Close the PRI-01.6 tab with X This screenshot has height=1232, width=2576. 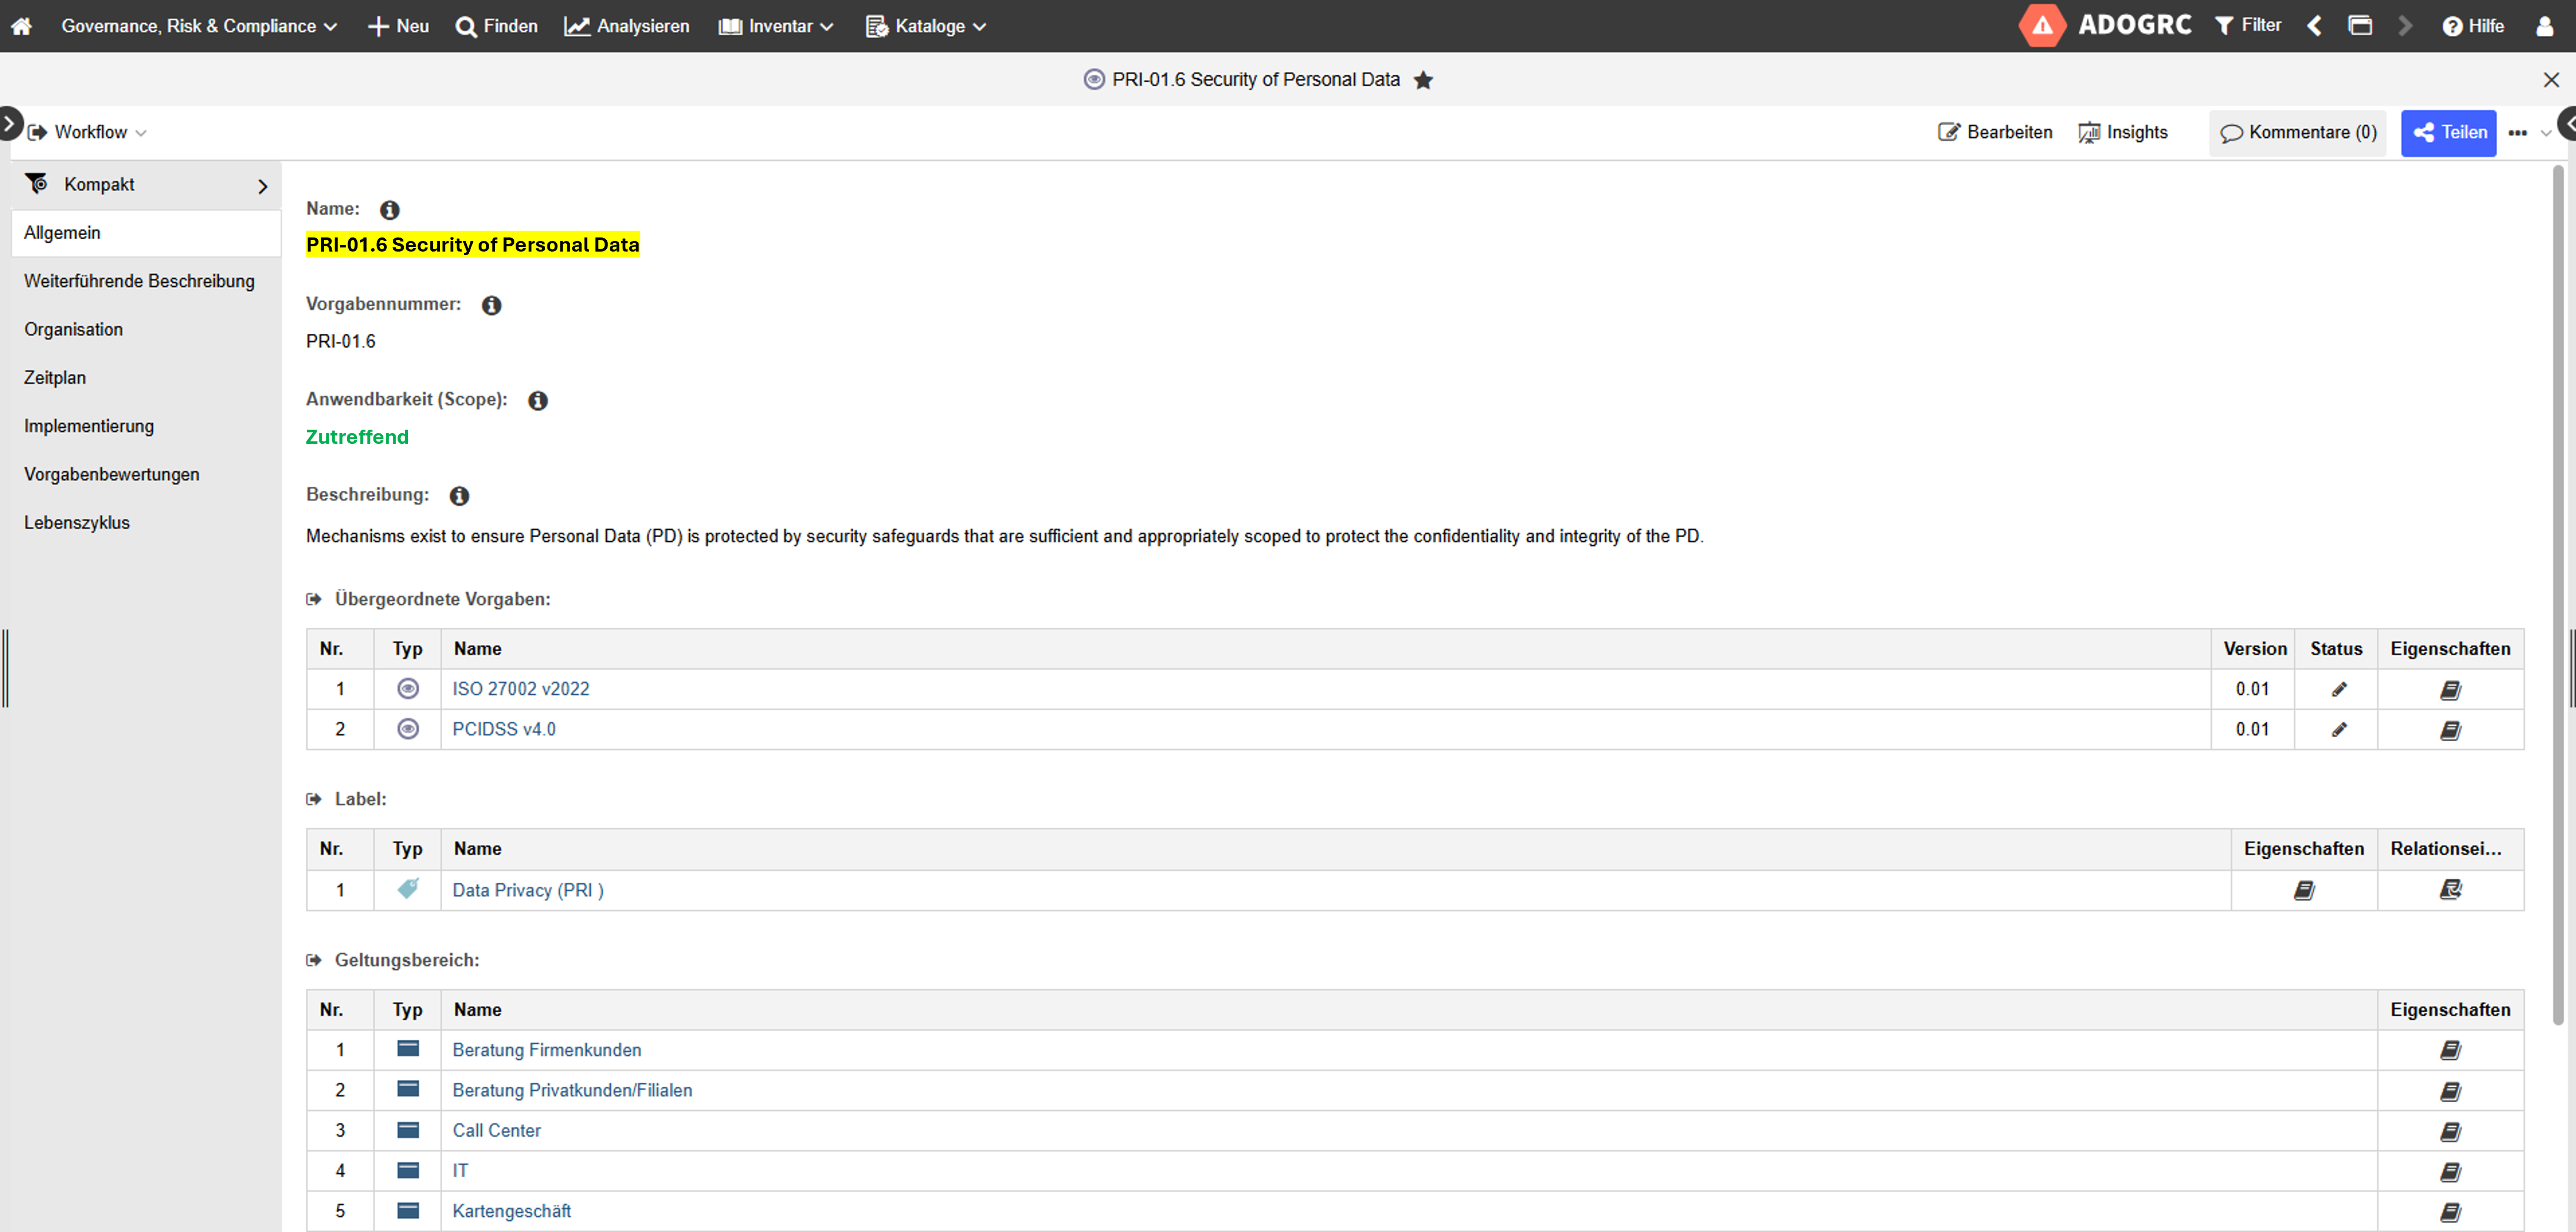pos(2550,80)
